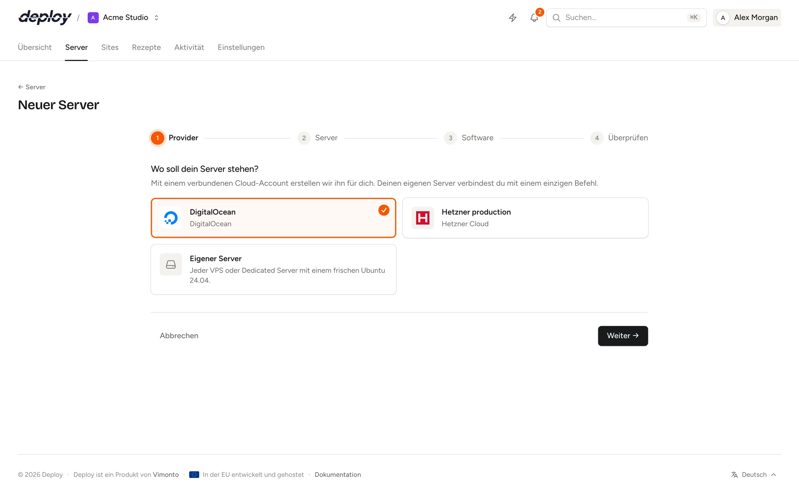
Task: Go to the Übersicht tab
Action: (x=35, y=47)
